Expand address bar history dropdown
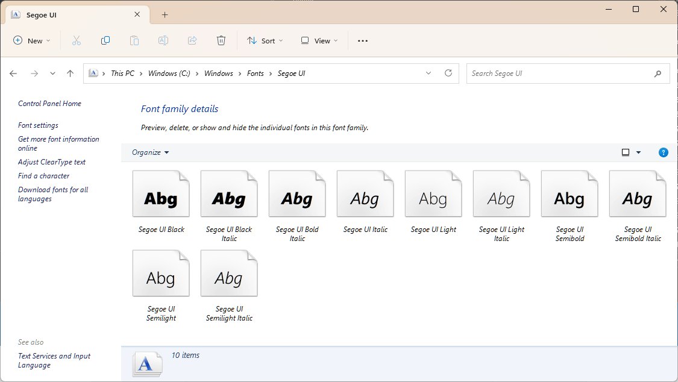Screen dimensions: 678x382 (x=428, y=73)
